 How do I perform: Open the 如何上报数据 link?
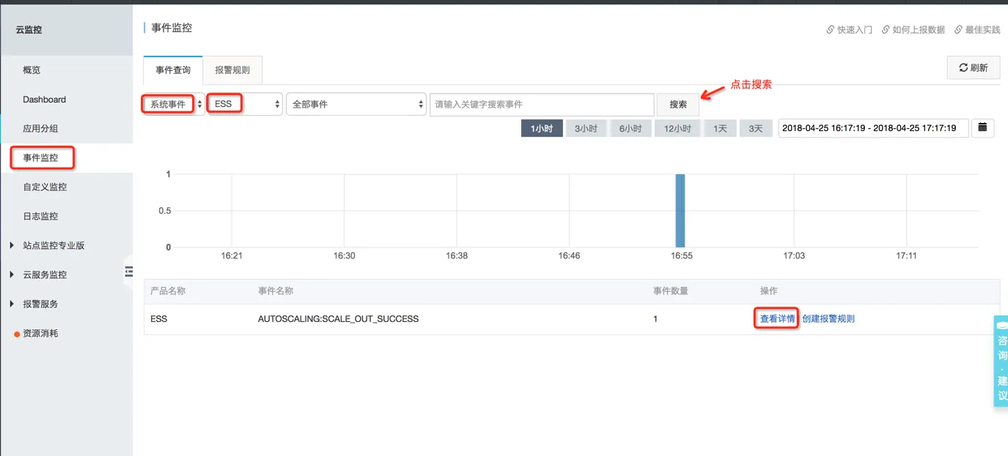pos(913,30)
